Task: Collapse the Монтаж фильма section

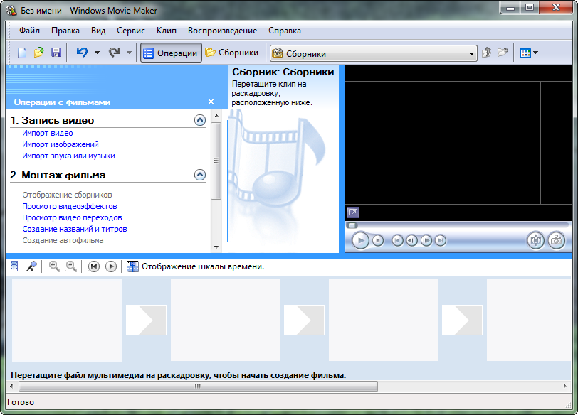Action: [200, 174]
